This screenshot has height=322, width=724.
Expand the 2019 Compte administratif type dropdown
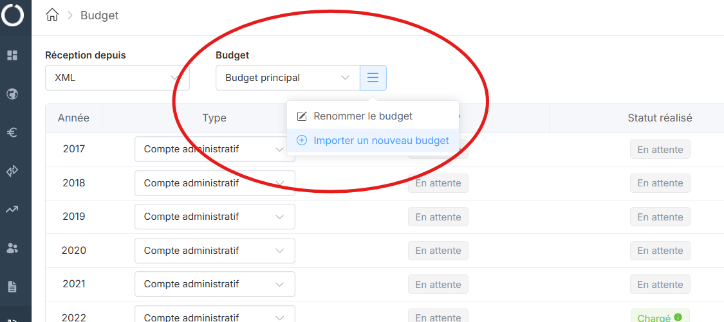pyautogui.click(x=214, y=217)
